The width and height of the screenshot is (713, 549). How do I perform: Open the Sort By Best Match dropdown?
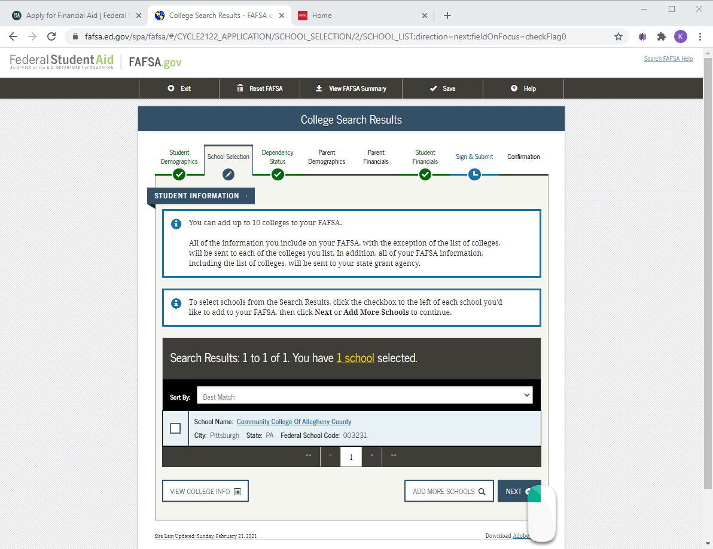pos(365,395)
